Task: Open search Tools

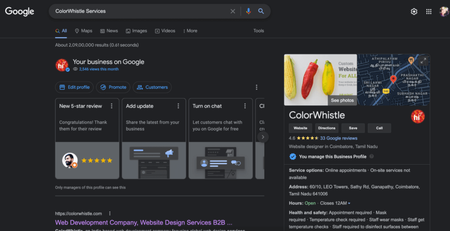Action: 258,31
